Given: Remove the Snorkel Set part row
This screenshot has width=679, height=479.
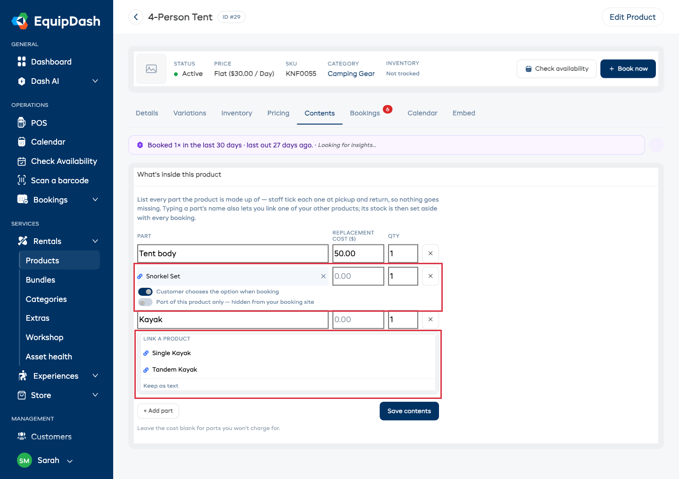Looking at the screenshot, I should pos(431,276).
